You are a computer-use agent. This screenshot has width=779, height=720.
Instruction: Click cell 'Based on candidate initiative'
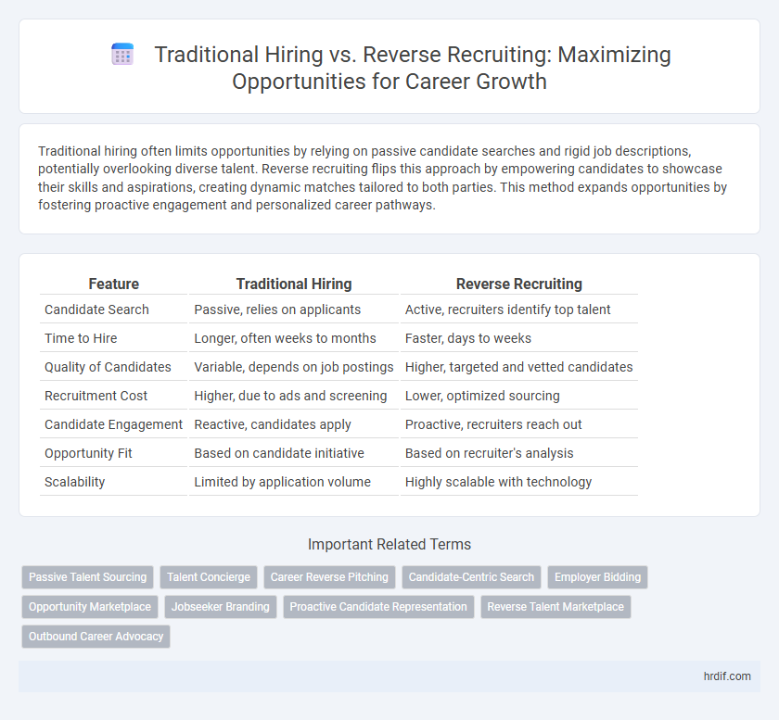(294, 453)
